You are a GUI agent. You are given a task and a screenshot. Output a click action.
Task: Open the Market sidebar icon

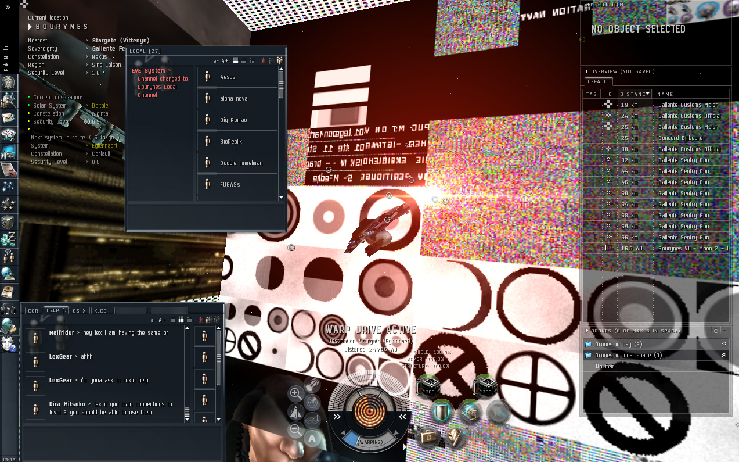pyautogui.click(x=8, y=152)
